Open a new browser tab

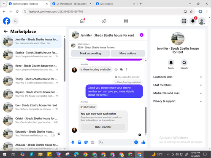[x=141, y=4]
